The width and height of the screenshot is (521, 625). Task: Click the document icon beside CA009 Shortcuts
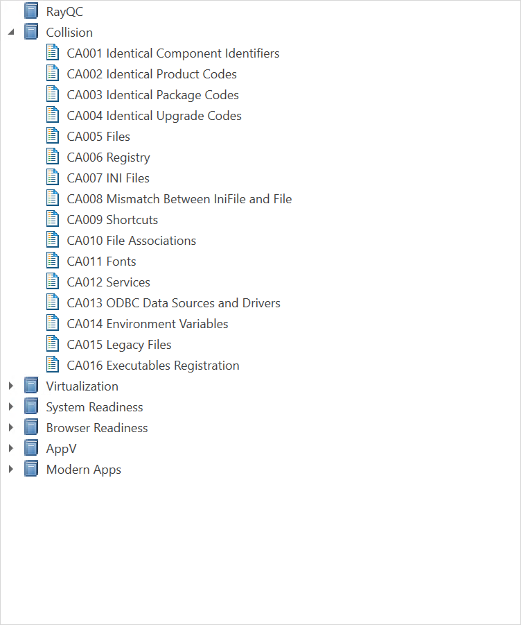click(53, 219)
